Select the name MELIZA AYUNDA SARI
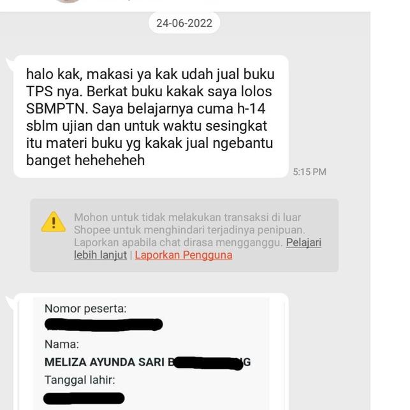Viewport: 410px width, 410px height. 105,362
